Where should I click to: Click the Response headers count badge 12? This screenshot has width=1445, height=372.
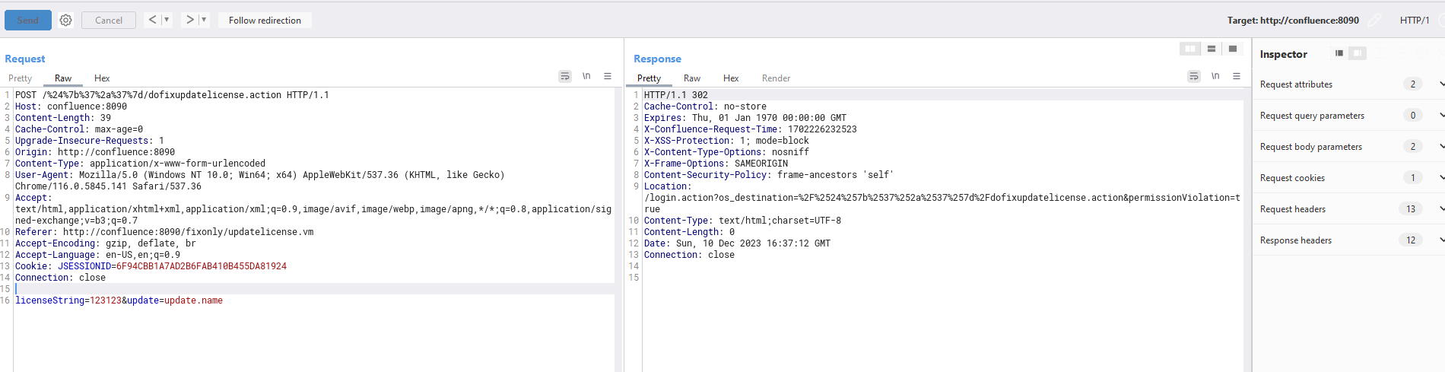1411,240
